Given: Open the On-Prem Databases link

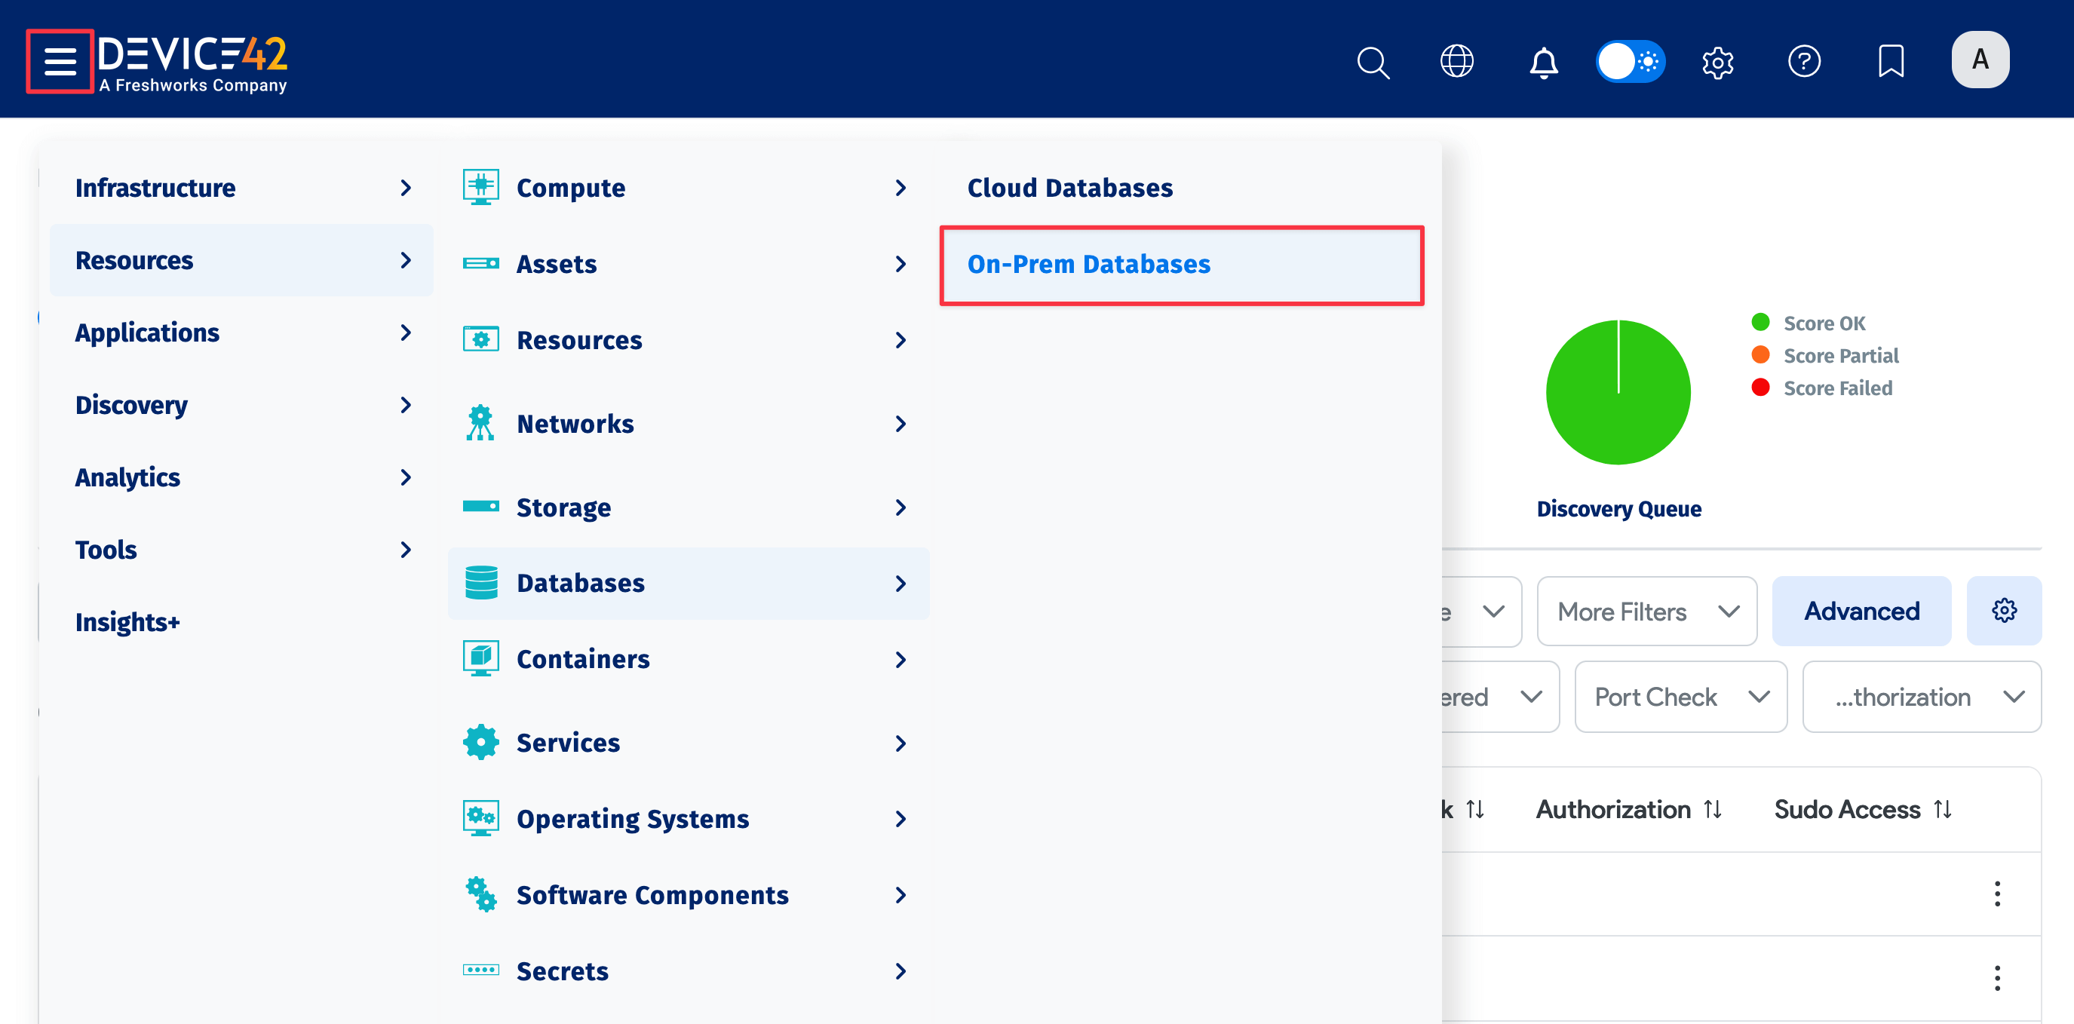Looking at the screenshot, I should click(1090, 264).
